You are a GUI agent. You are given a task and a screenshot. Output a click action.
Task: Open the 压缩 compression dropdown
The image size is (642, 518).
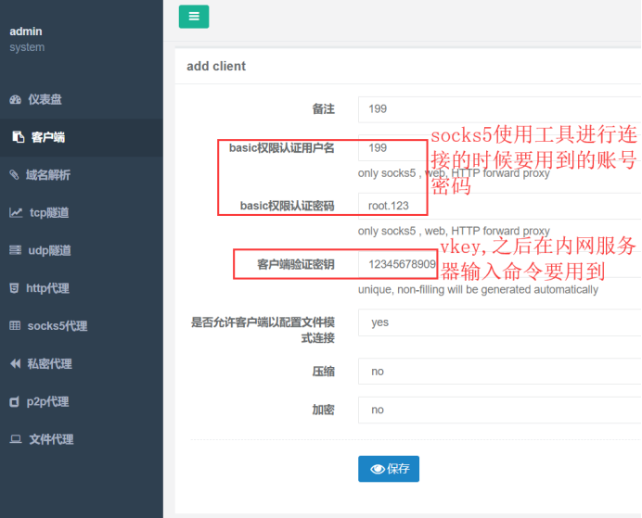click(500, 372)
